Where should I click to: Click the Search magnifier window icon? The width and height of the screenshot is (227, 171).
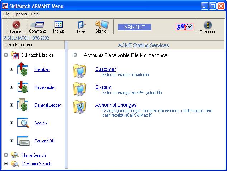point(23,123)
